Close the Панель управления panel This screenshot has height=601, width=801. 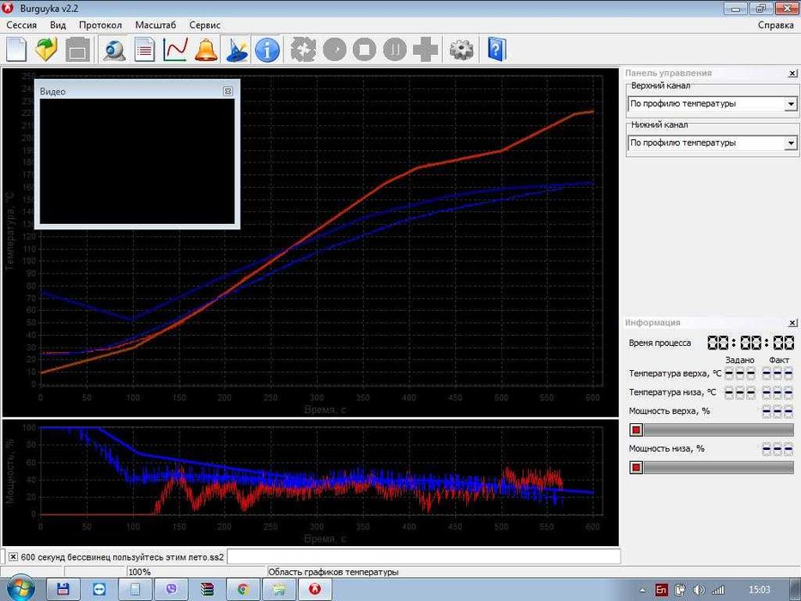(792, 74)
